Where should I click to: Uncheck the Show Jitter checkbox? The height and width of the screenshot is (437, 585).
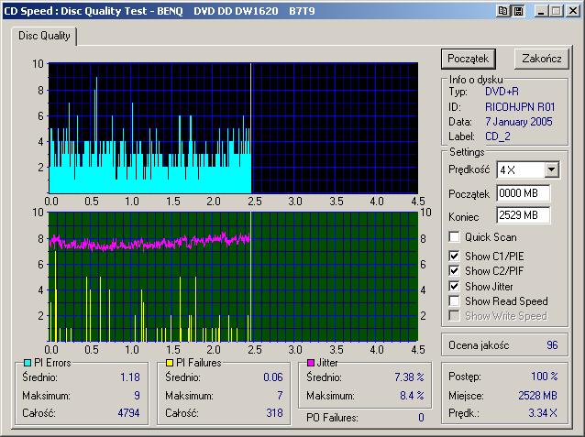[x=454, y=287]
